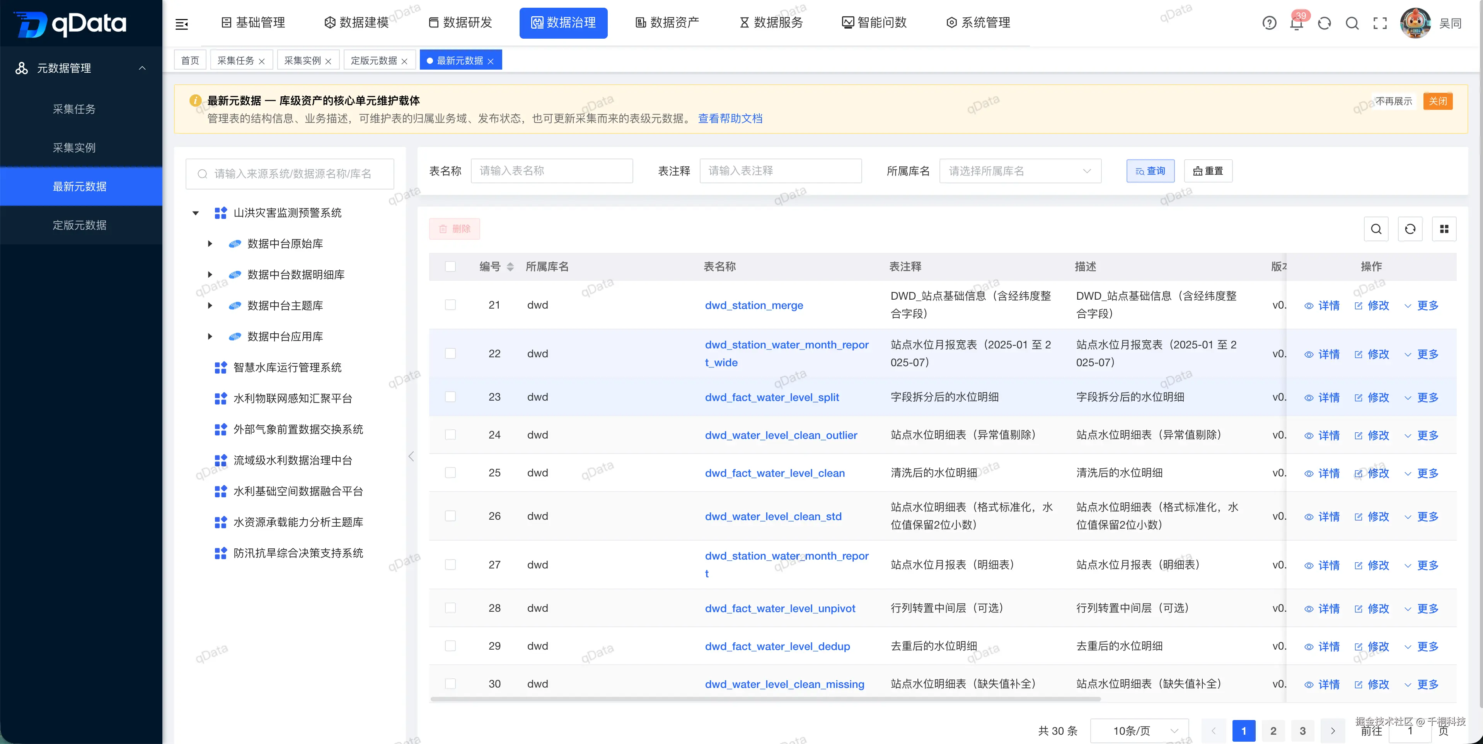
Task: Expand the 数据中台应用库 node
Action: [x=210, y=337]
